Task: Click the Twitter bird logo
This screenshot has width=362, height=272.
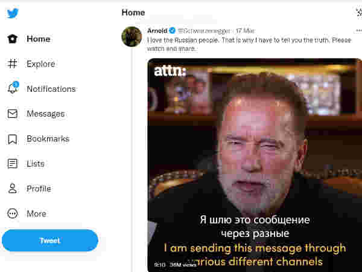Action: click(13, 13)
